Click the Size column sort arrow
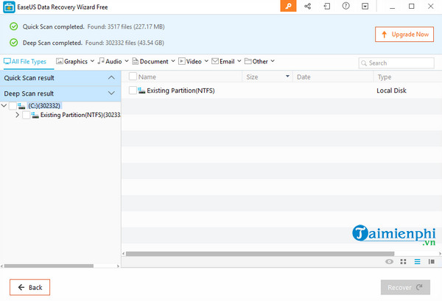The width and height of the screenshot is (442, 301). click(x=287, y=77)
